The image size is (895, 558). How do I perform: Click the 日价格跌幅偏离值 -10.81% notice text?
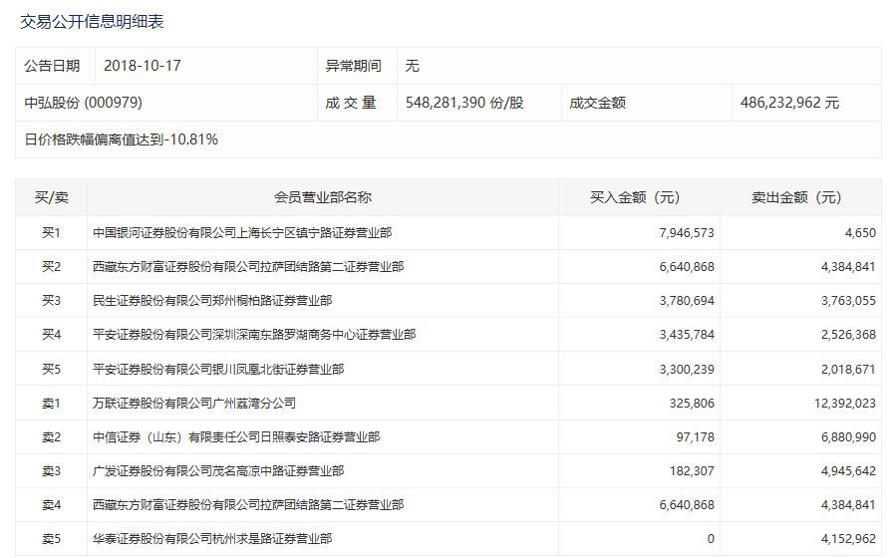pos(121,139)
